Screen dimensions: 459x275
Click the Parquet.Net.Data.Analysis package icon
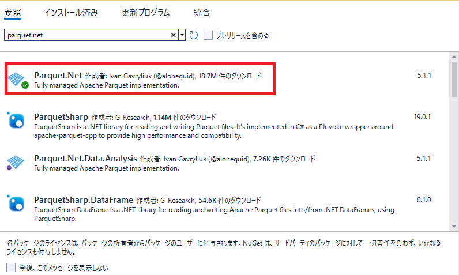(x=16, y=163)
